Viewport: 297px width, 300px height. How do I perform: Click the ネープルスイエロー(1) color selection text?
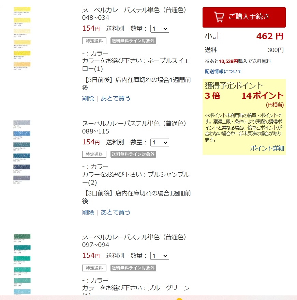pyautogui.click(x=136, y=65)
